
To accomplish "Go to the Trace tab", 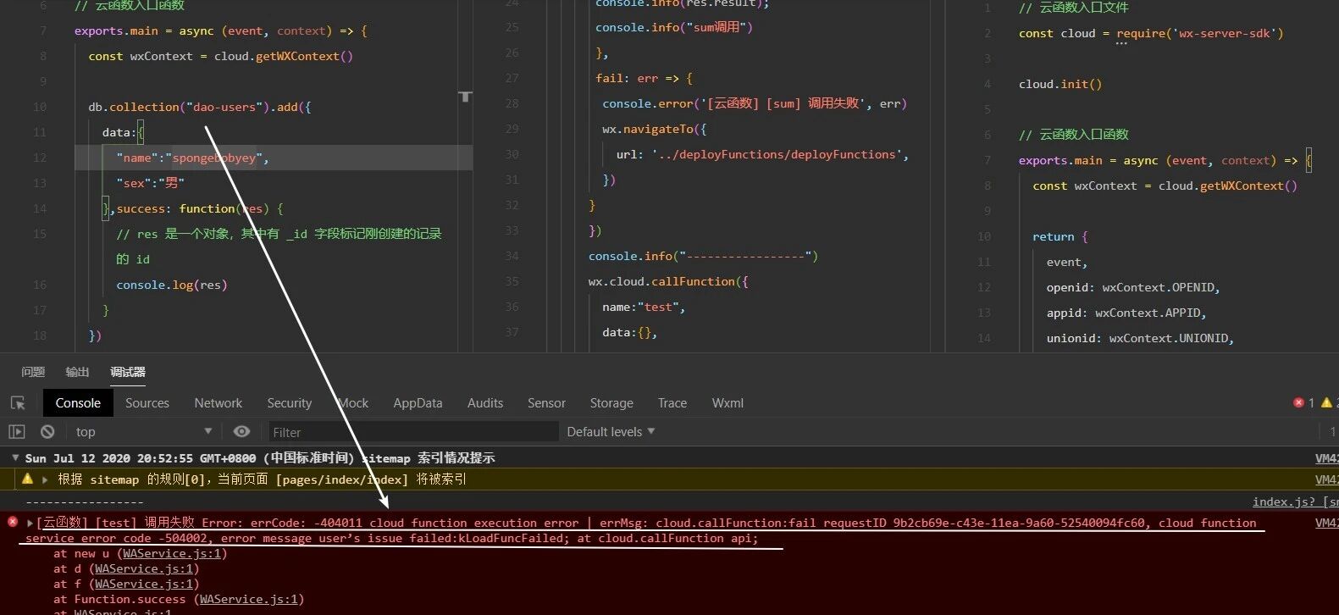I will (x=672, y=403).
